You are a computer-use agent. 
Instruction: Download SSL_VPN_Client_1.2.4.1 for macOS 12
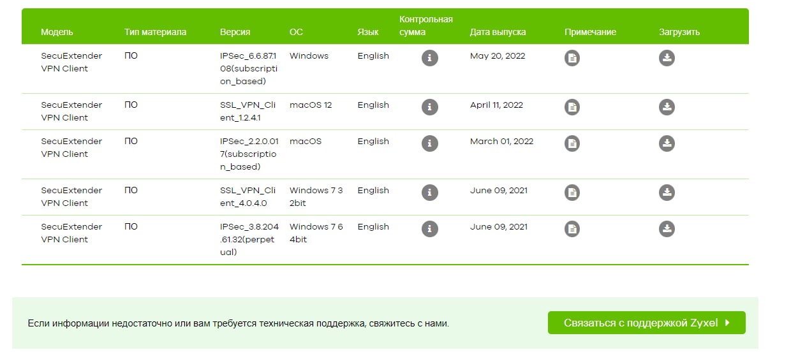(667, 107)
